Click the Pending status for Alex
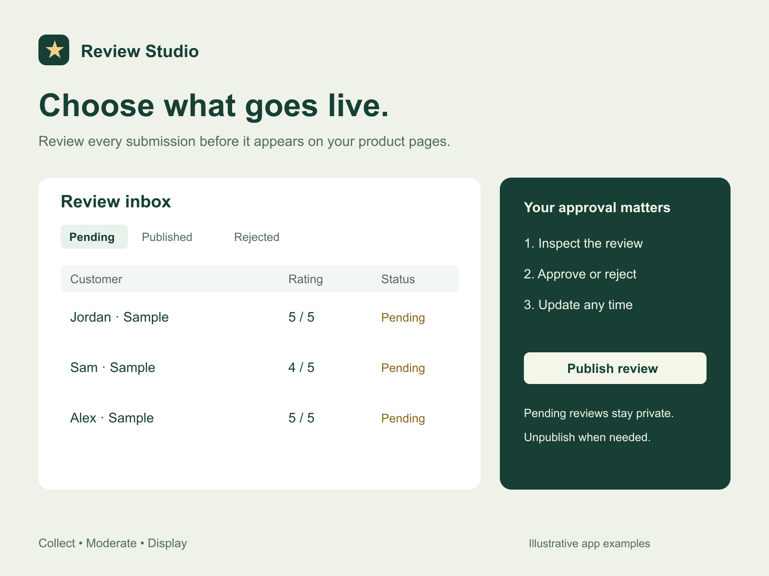 coord(403,419)
